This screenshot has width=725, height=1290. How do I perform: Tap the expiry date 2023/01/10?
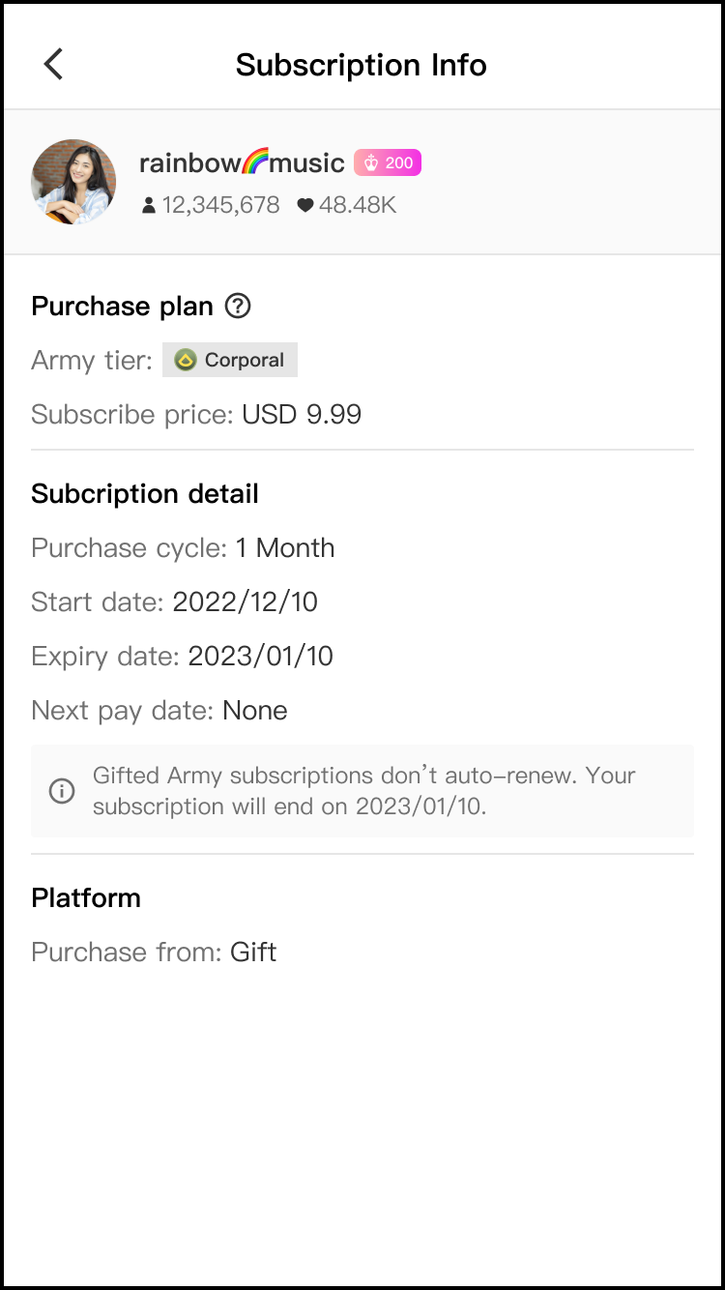[260, 657]
